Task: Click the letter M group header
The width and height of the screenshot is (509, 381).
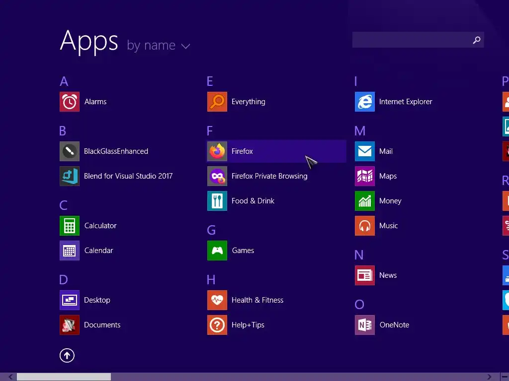Action: [360, 131]
